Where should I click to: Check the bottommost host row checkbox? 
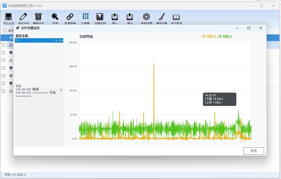tap(3, 91)
